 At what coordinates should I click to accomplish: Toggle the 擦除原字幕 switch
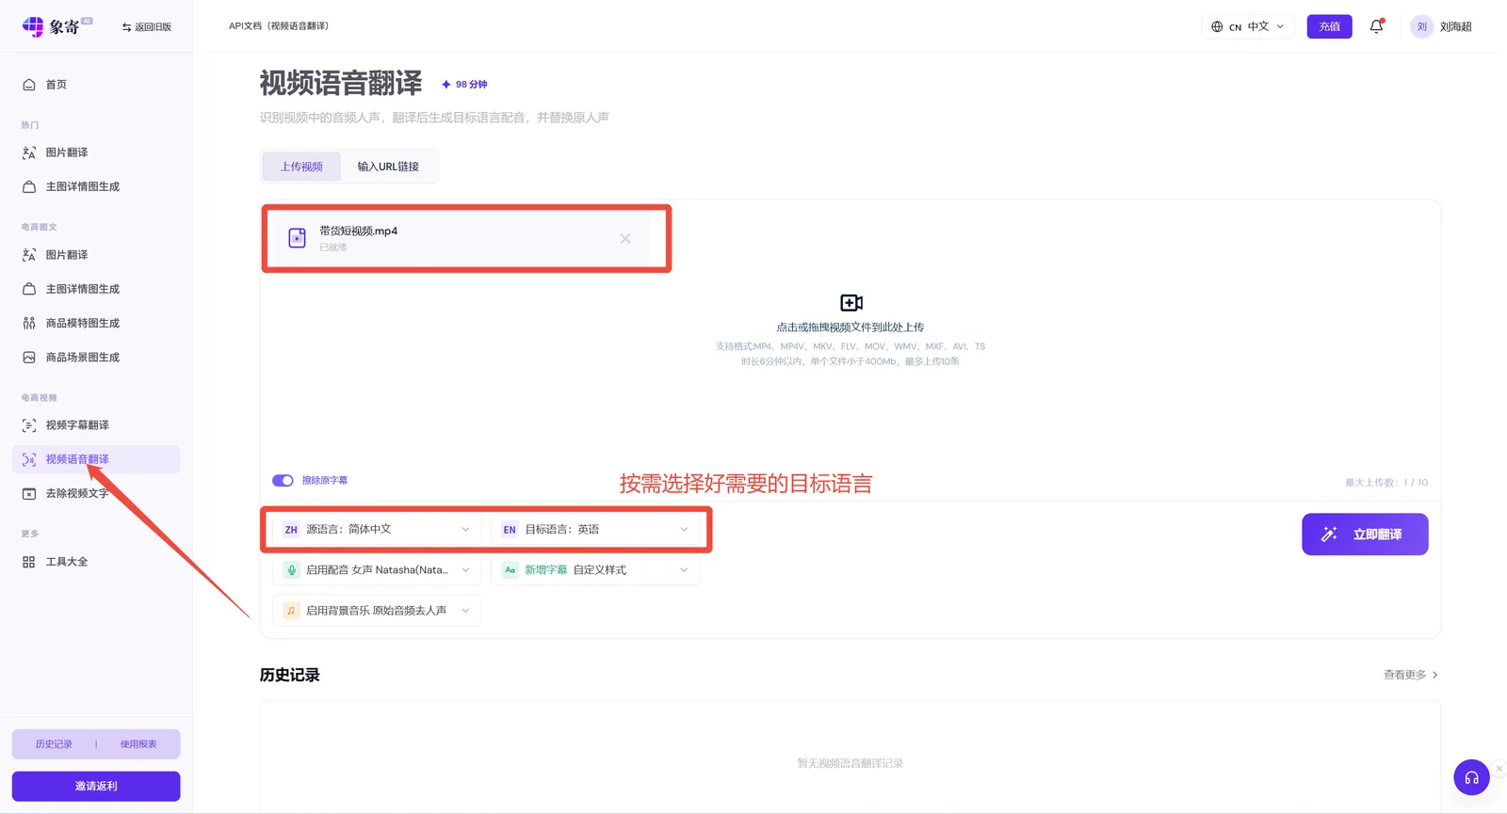tap(283, 481)
